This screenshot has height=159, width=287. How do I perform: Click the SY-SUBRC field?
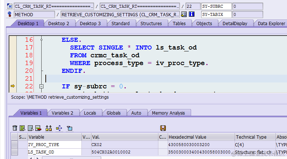(x=216, y=6)
